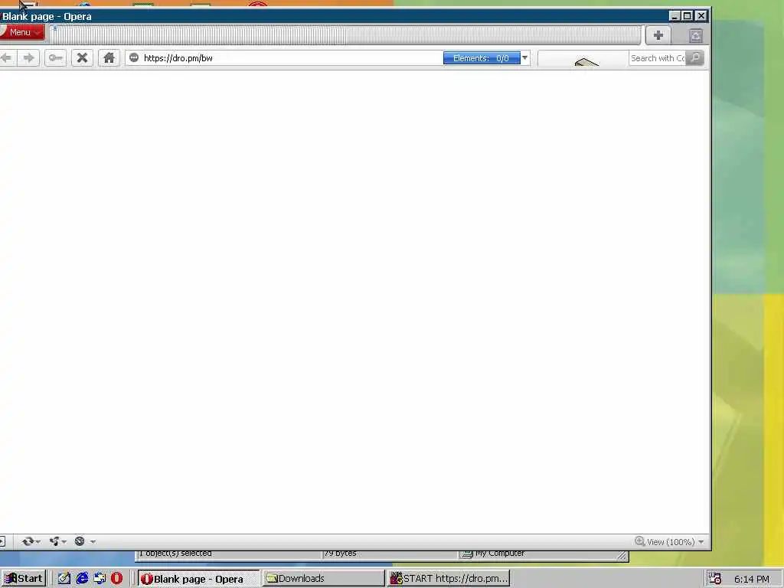Launch Internet Explorer from Quick Launch
Screen dimensions: 784x588
point(82,579)
